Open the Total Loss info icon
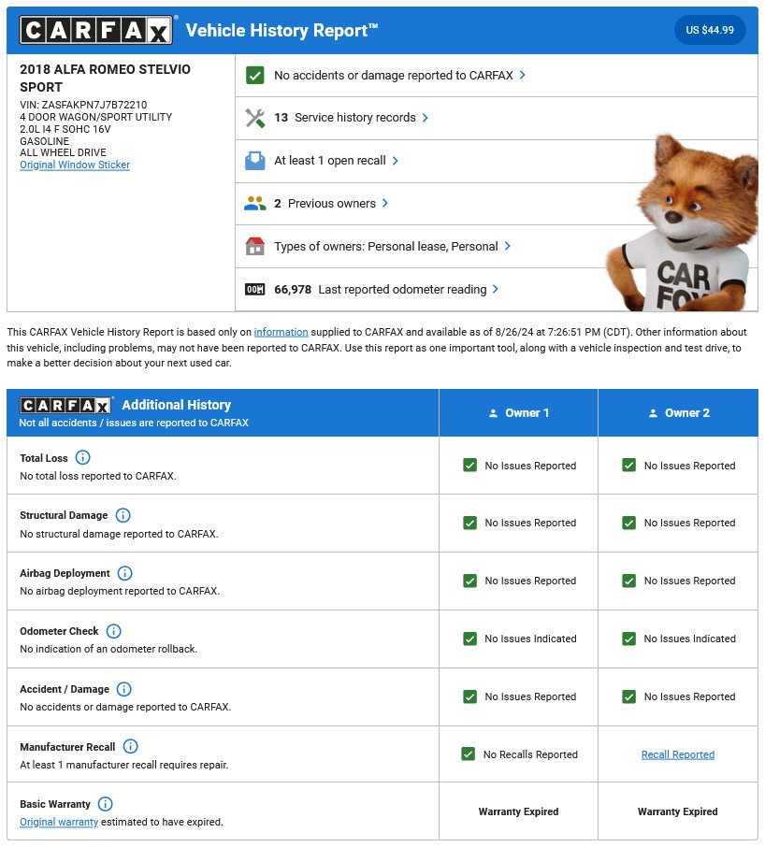The height and width of the screenshot is (847, 765). click(x=82, y=457)
